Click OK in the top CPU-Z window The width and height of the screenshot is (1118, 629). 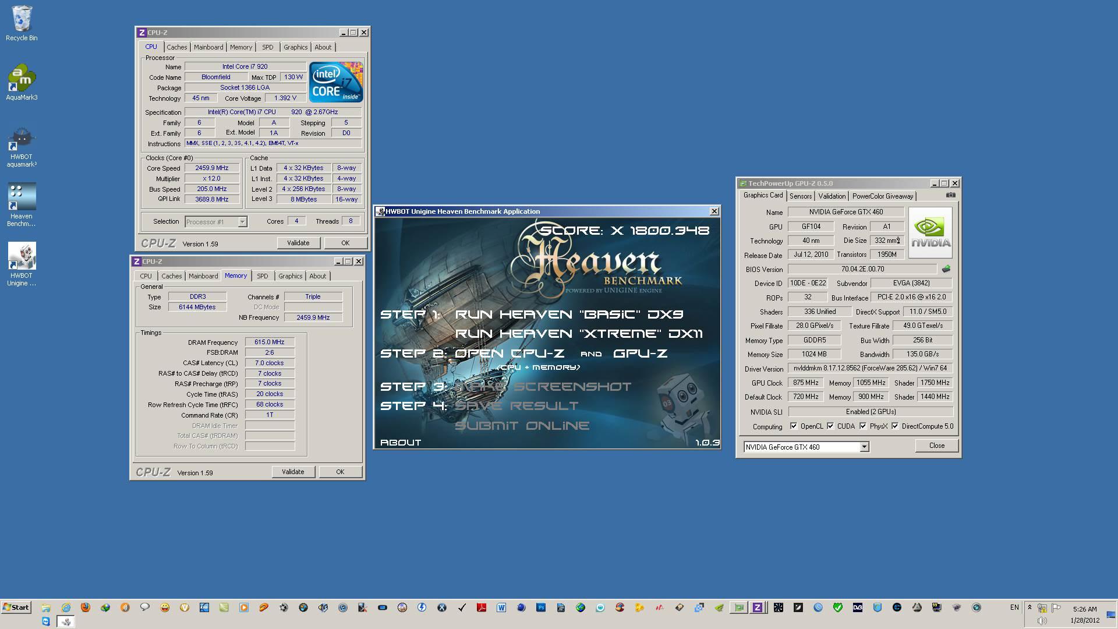[x=345, y=243]
